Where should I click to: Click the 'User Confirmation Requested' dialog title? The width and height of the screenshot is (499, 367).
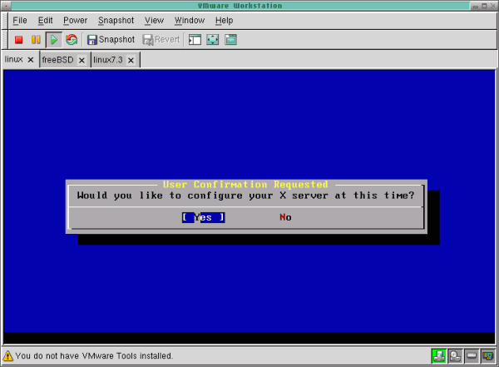(x=245, y=185)
